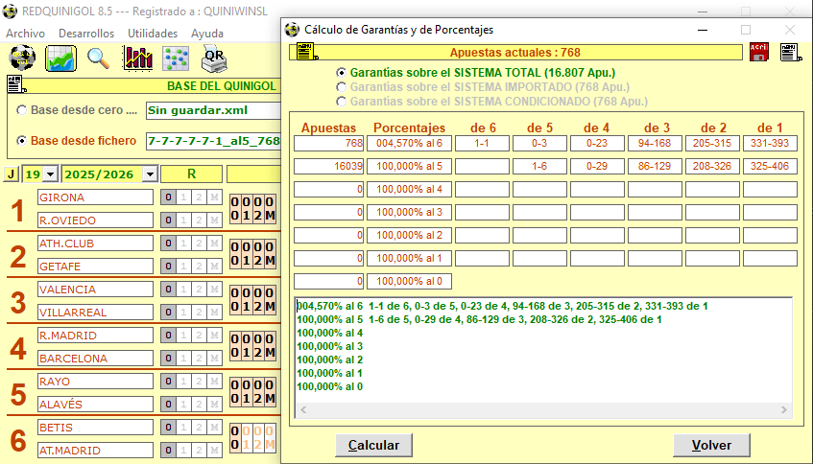Open the Archivo menu

pos(25,34)
